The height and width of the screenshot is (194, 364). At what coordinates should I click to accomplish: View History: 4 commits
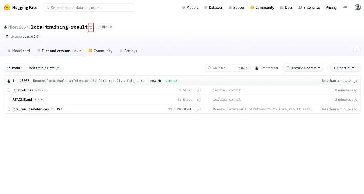coord(303,68)
